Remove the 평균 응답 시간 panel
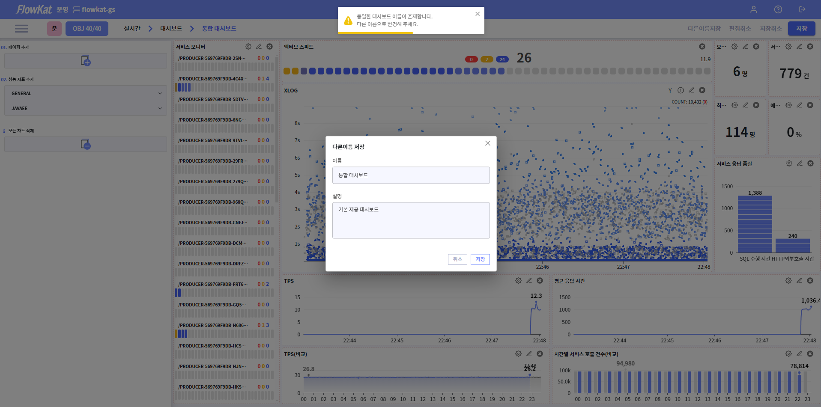This screenshot has height=407, width=821. point(810,281)
